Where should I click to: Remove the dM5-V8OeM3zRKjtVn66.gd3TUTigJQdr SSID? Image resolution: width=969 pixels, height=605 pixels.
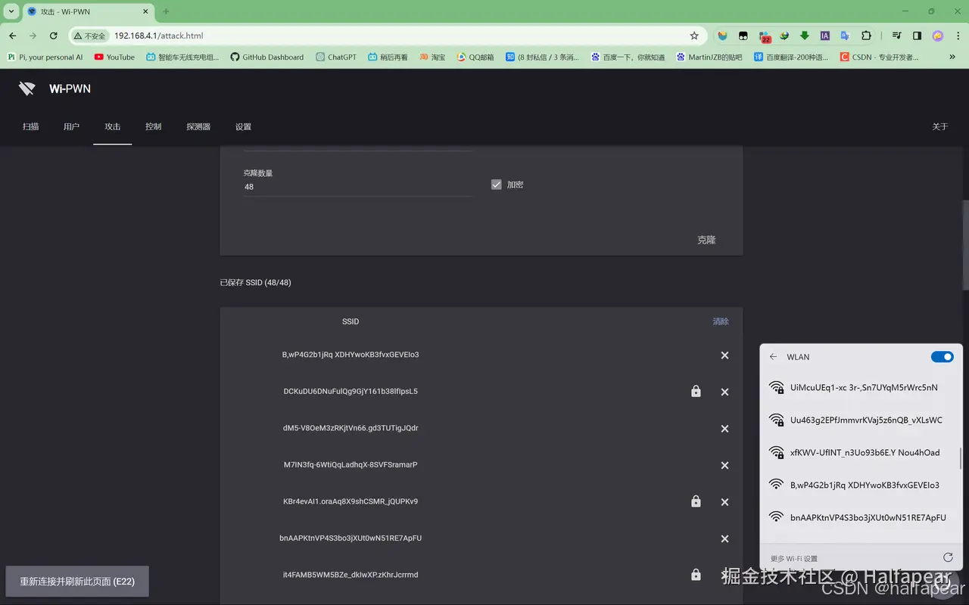point(724,429)
